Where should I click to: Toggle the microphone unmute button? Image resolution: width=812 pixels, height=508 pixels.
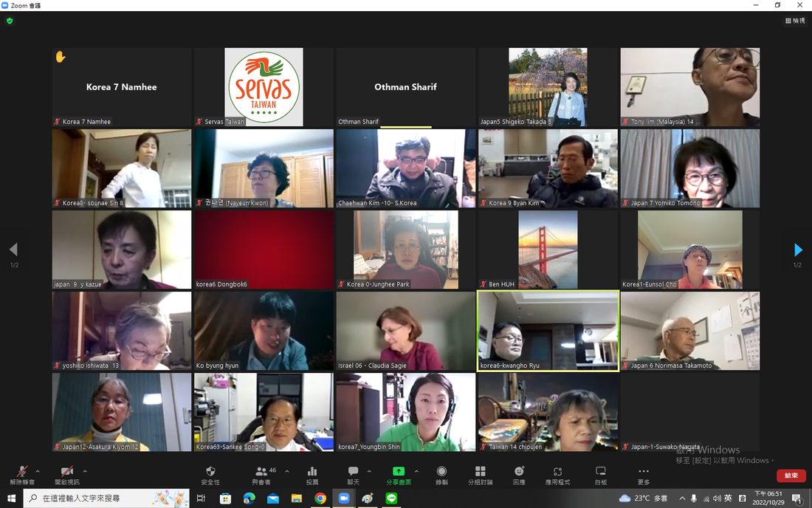coord(21,471)
